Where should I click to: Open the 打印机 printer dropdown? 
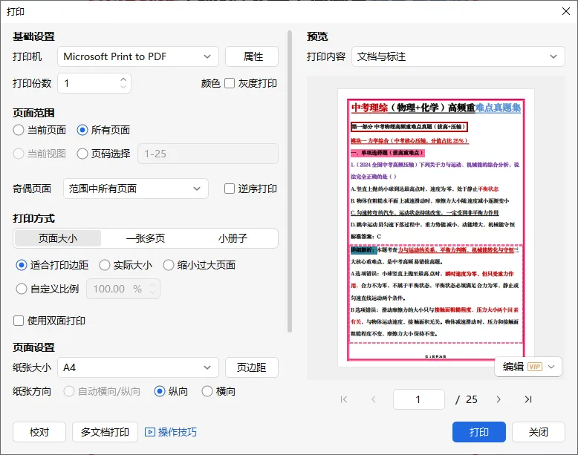138,56
